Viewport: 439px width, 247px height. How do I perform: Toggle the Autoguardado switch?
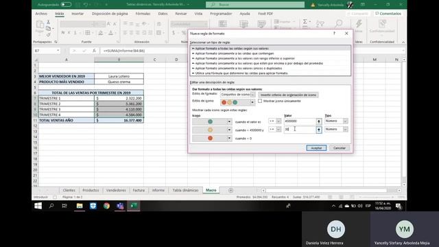tap(66, 5)
